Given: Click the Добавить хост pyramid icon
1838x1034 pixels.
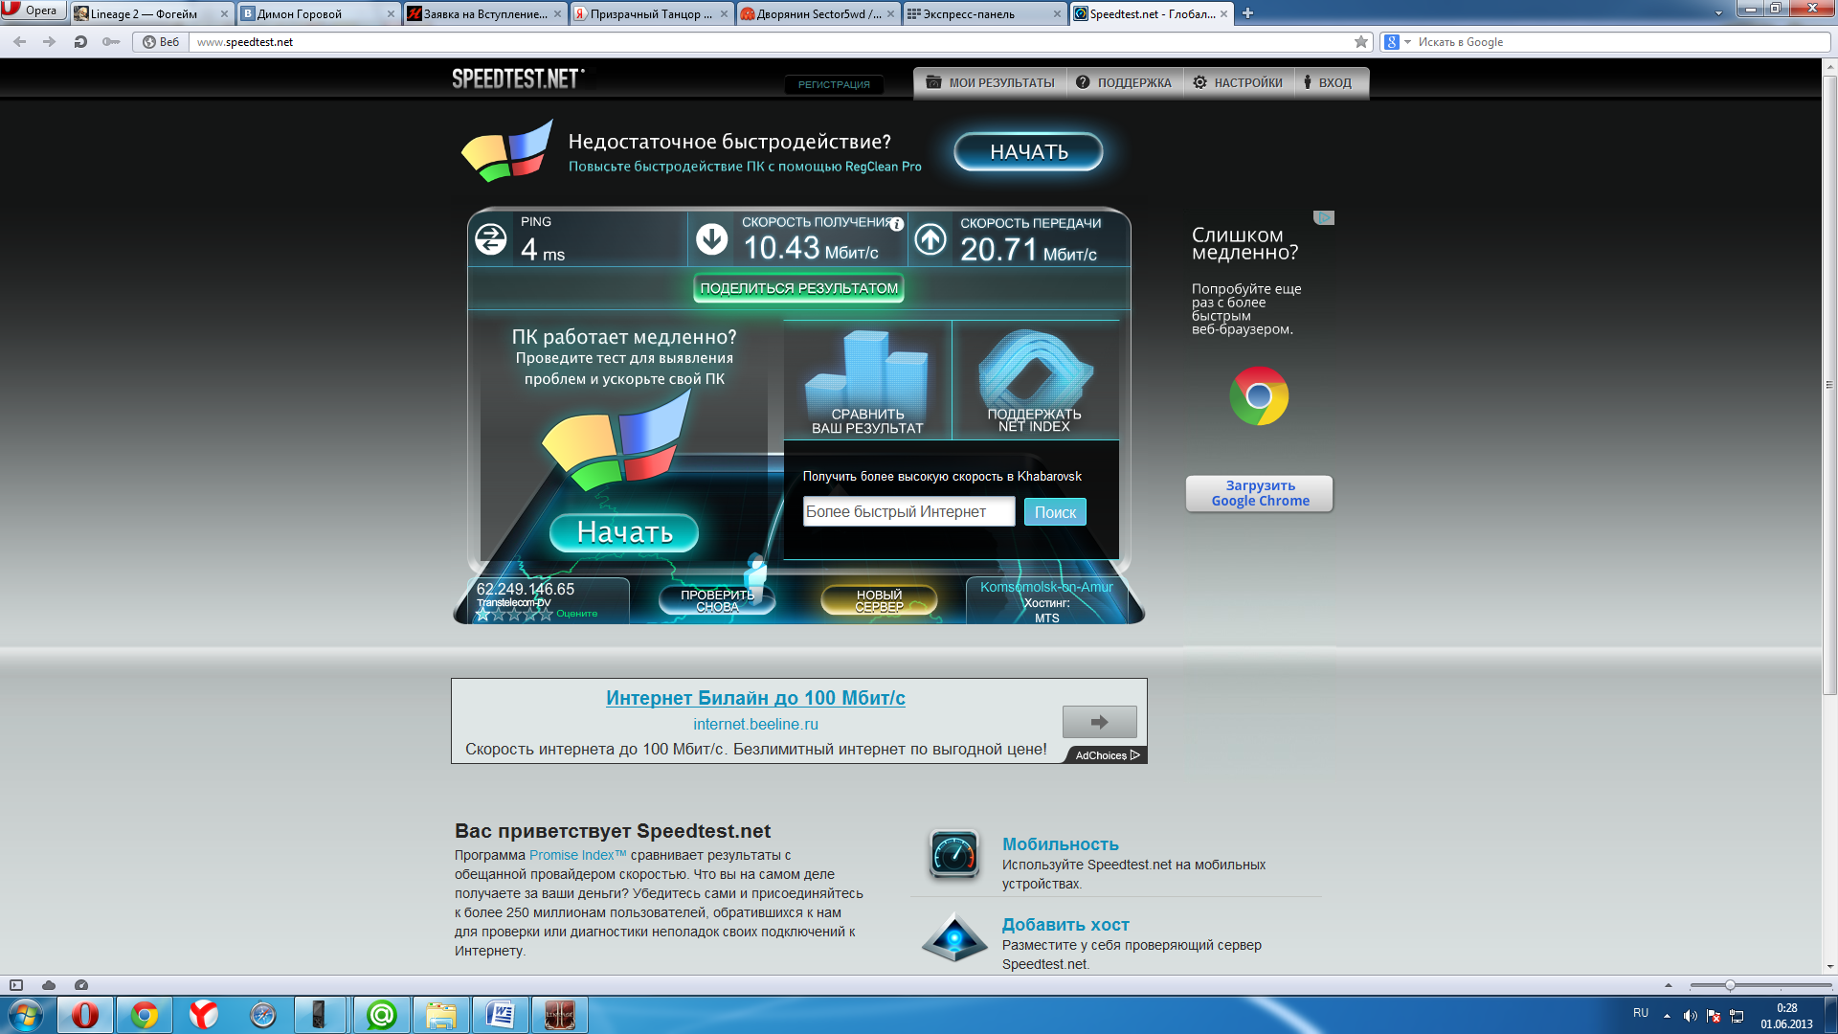Looking at the screenshot, I should tap(953, 937).
